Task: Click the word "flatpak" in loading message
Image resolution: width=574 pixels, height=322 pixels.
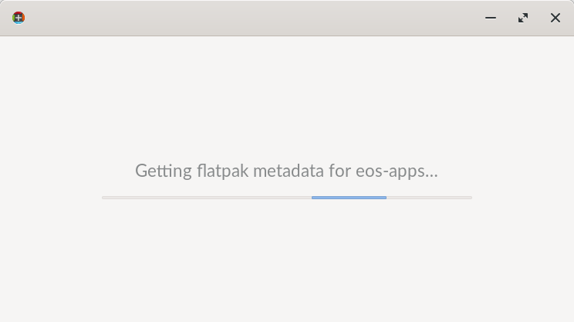Action: tap(222, 171)
